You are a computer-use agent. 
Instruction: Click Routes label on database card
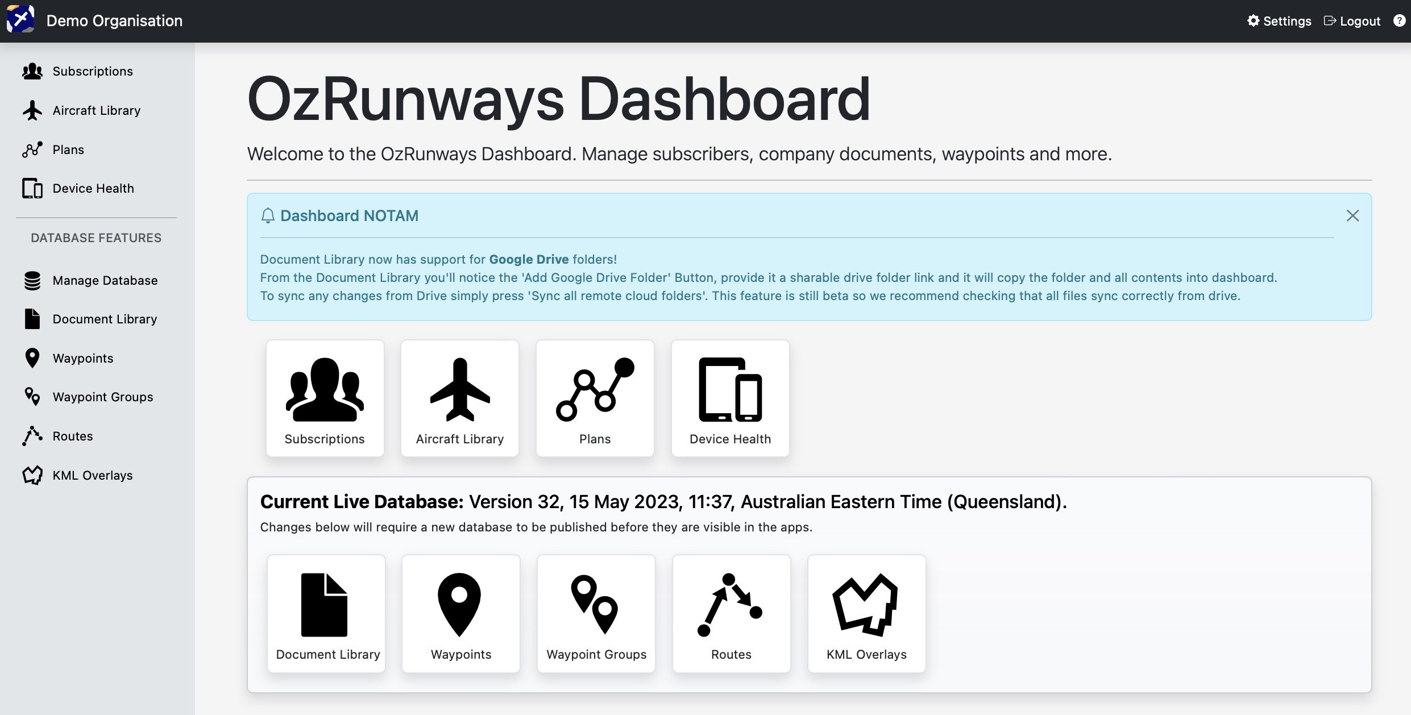click(x=731, y=654)
